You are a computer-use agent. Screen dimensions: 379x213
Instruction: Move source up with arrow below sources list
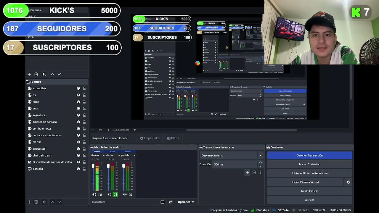pyautogui.click(x=52, y=202)
